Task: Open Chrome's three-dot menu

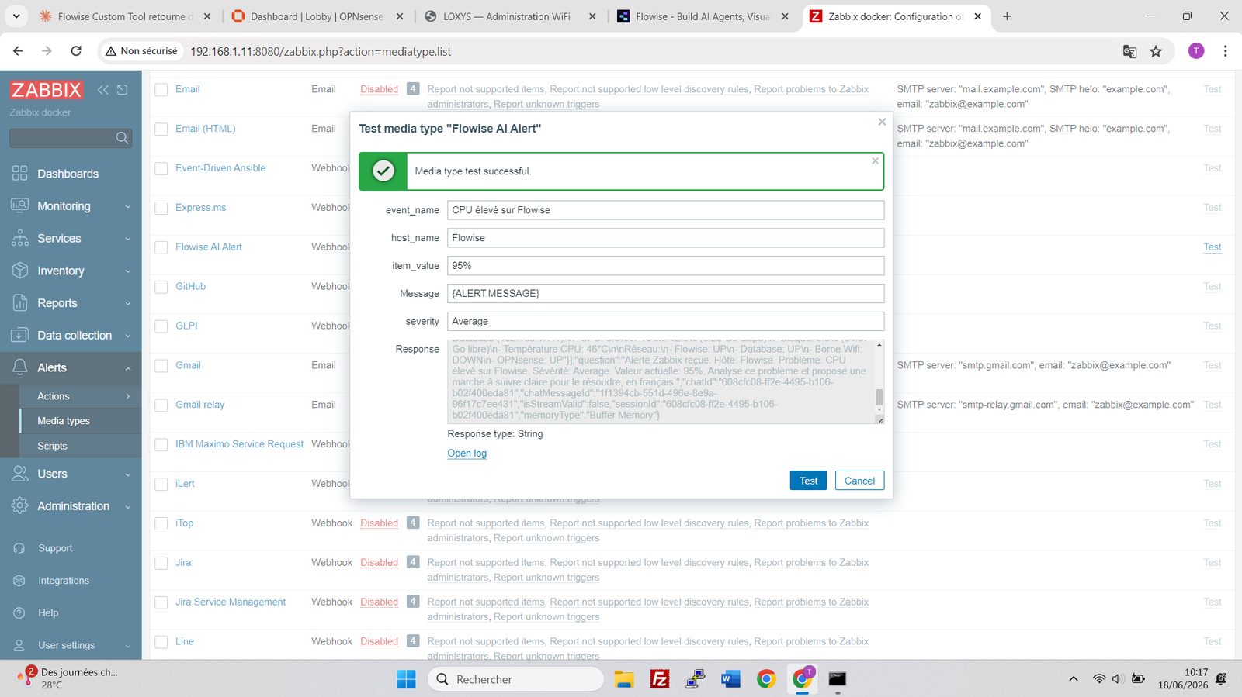Action: [1225, 51]
